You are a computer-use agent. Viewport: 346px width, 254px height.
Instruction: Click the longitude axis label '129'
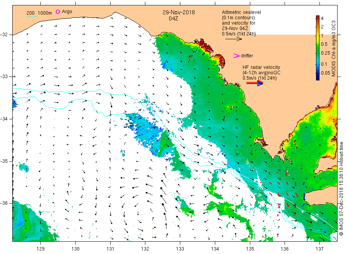click(41, 249)
